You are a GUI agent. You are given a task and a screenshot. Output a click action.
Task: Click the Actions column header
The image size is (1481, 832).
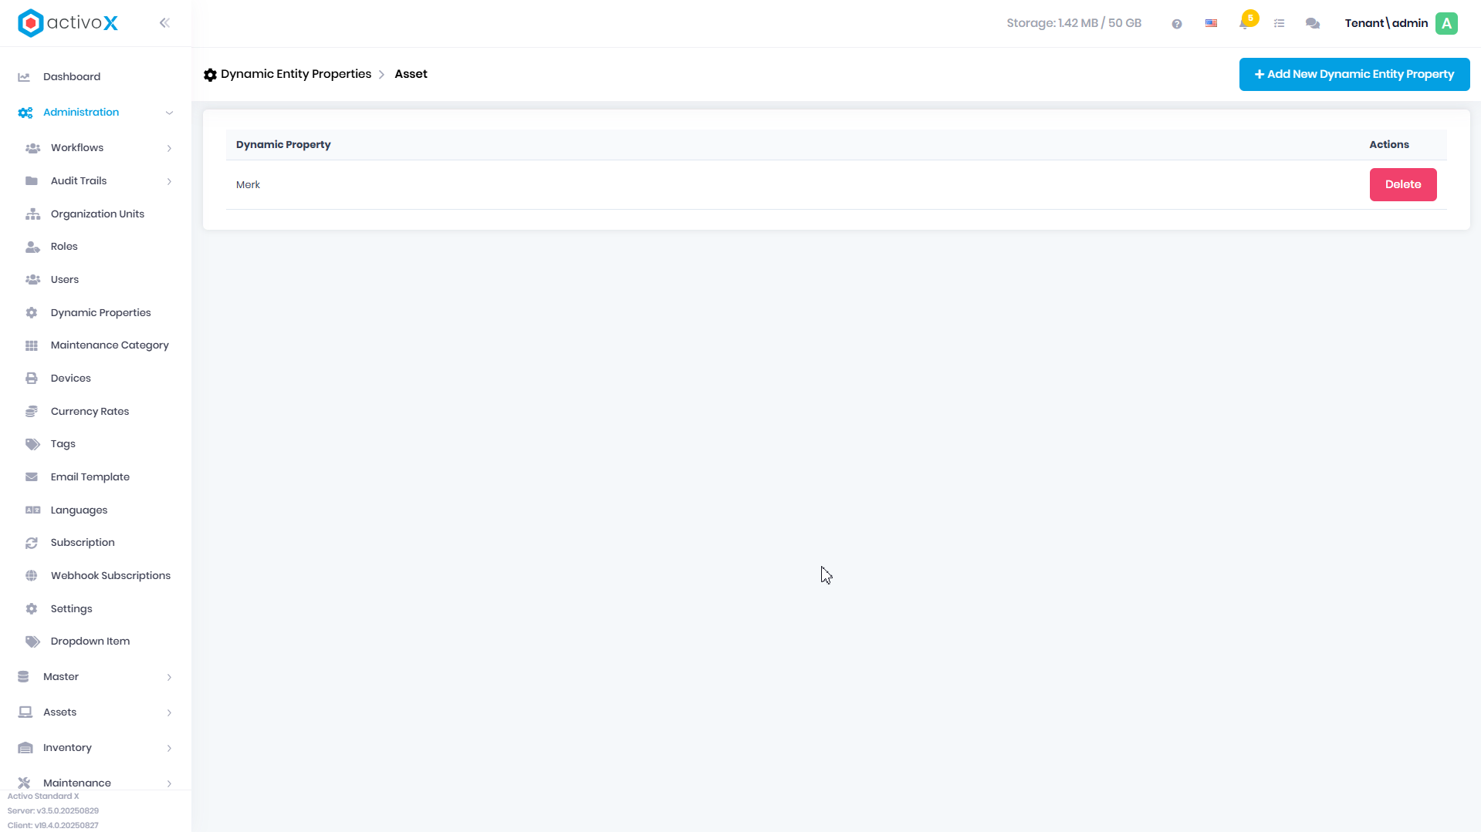click(1388, 145)
